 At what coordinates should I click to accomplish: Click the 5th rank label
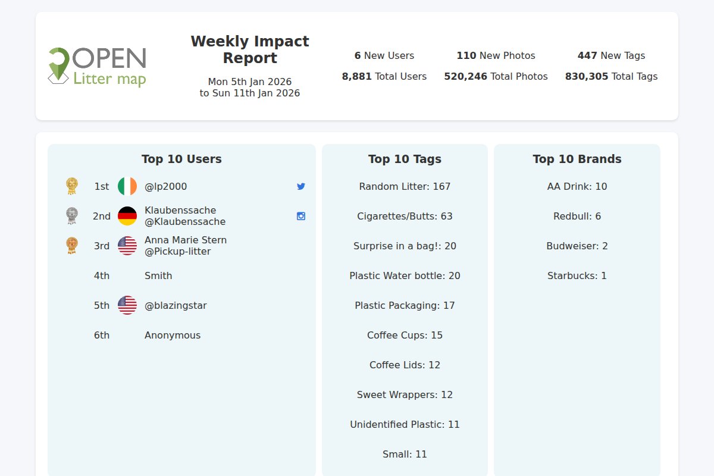click(x=102, y=305)
